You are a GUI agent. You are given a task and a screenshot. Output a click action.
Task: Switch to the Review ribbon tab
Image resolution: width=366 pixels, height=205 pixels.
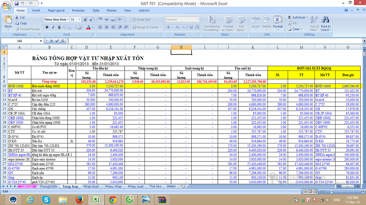(x=112, y=11)
